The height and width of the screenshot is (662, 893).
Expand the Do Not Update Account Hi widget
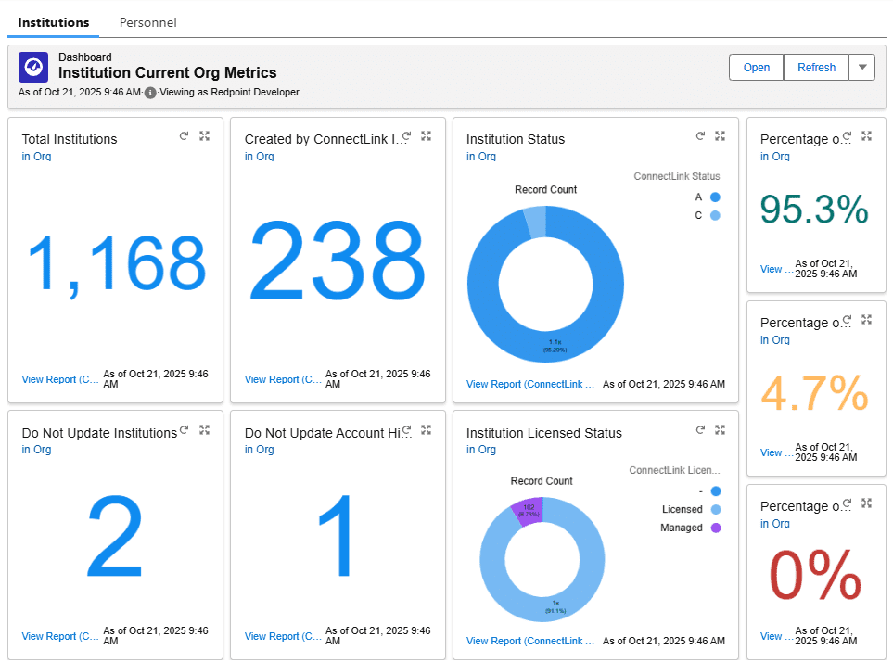coord(426,429)
